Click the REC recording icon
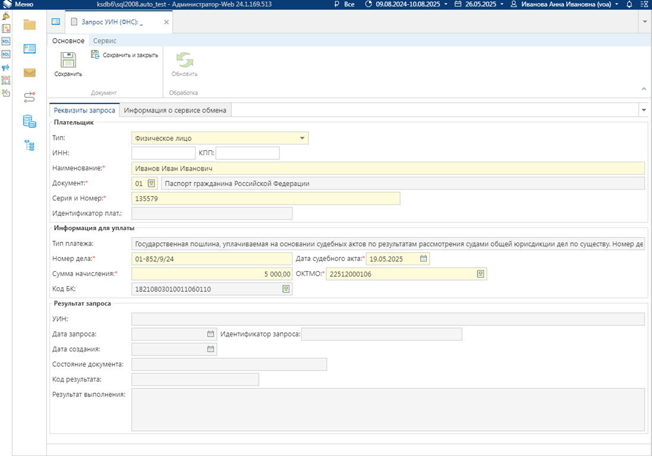The image size is (652, 456). click(6, 80)
